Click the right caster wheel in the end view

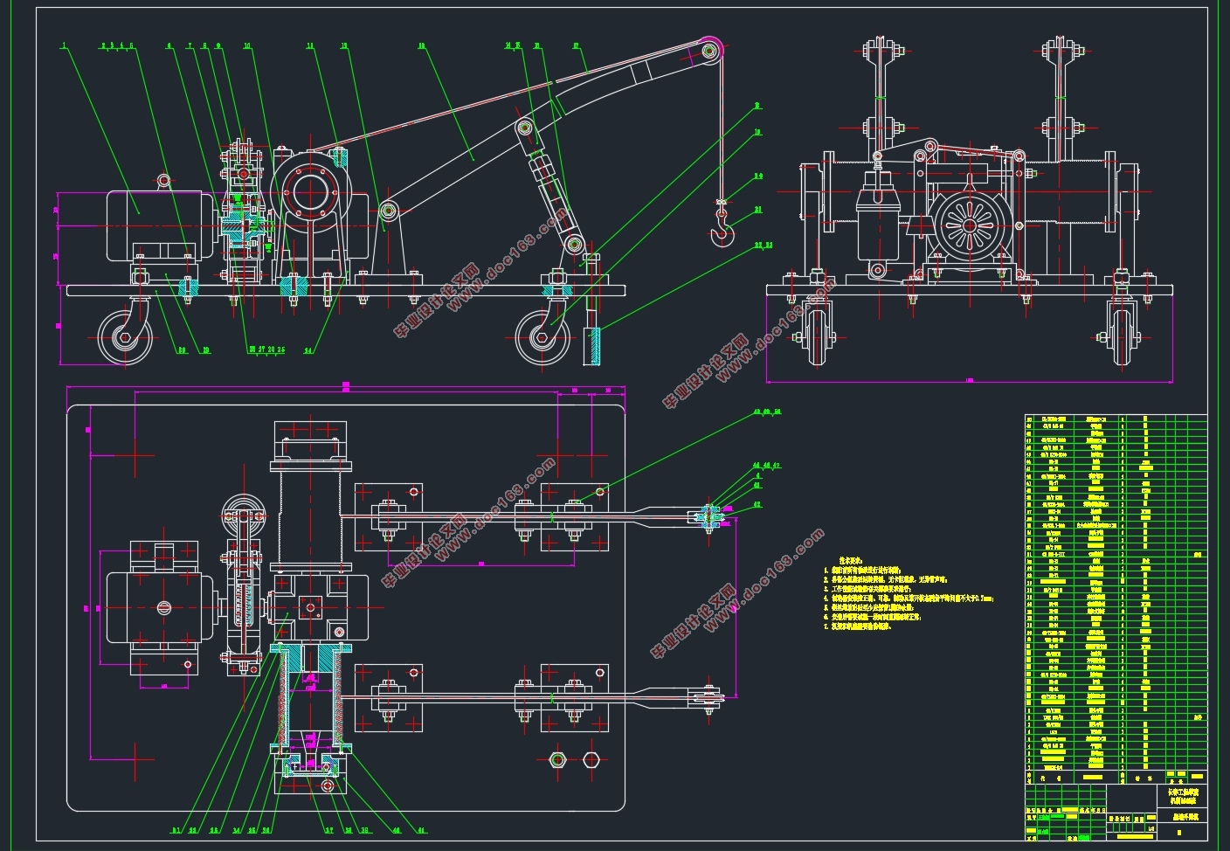click(x=1123, y=336)
